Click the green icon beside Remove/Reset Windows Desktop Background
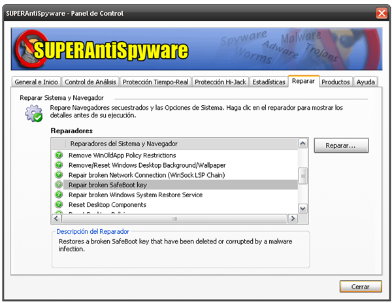Viewport: 392px width, 303px height. (x=59, y=165)
